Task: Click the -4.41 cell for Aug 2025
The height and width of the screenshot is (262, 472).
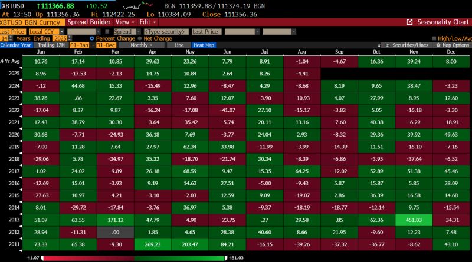Action: [302, 74]
